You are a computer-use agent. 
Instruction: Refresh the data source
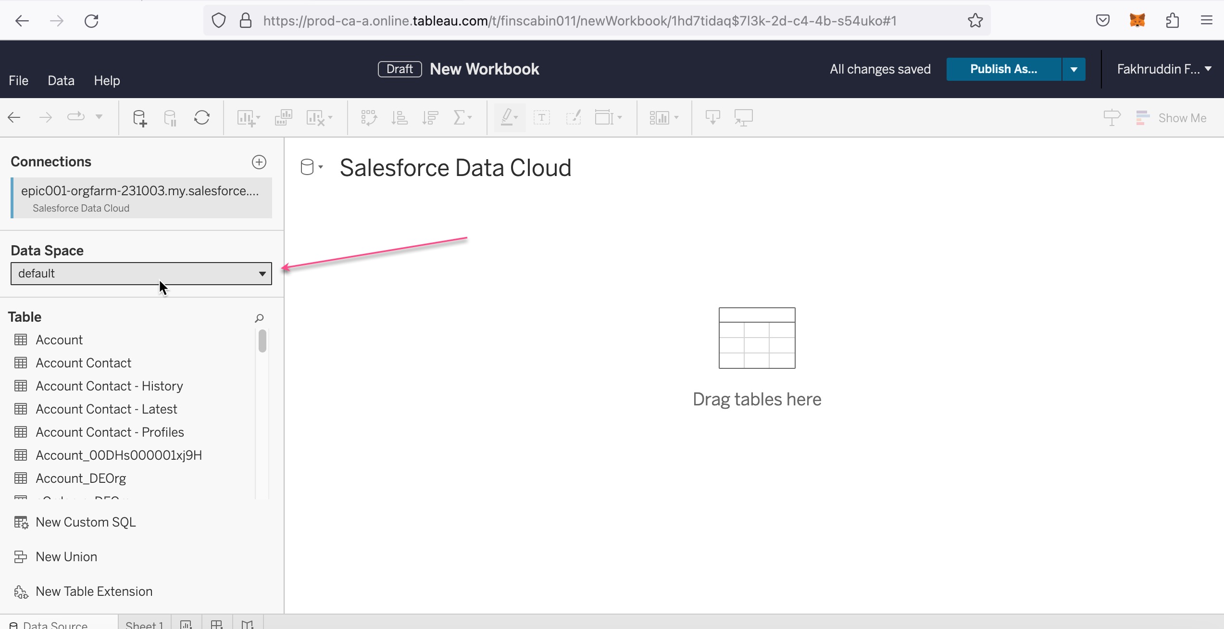pyautogui.click(x=202, y=118)
